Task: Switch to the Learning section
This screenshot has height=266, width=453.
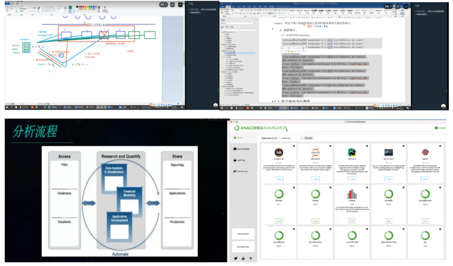Action: tap(239, 160)
